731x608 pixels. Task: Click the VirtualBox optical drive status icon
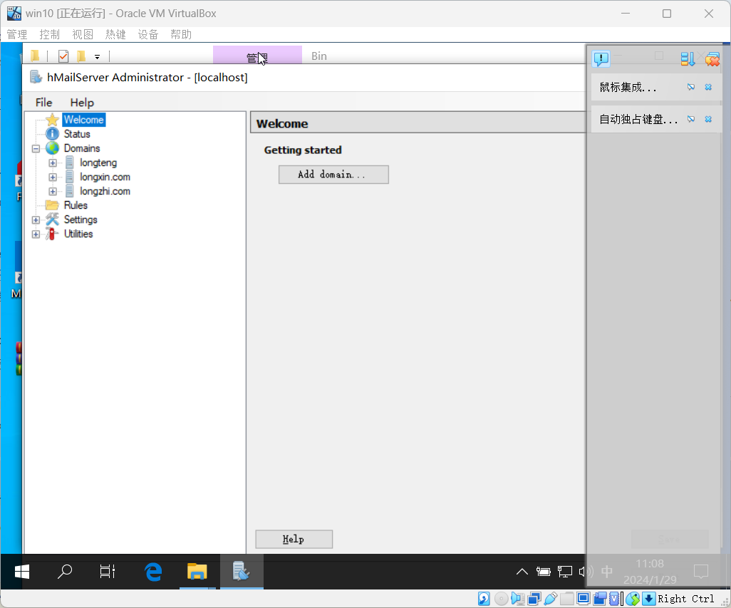pos(501,599)
